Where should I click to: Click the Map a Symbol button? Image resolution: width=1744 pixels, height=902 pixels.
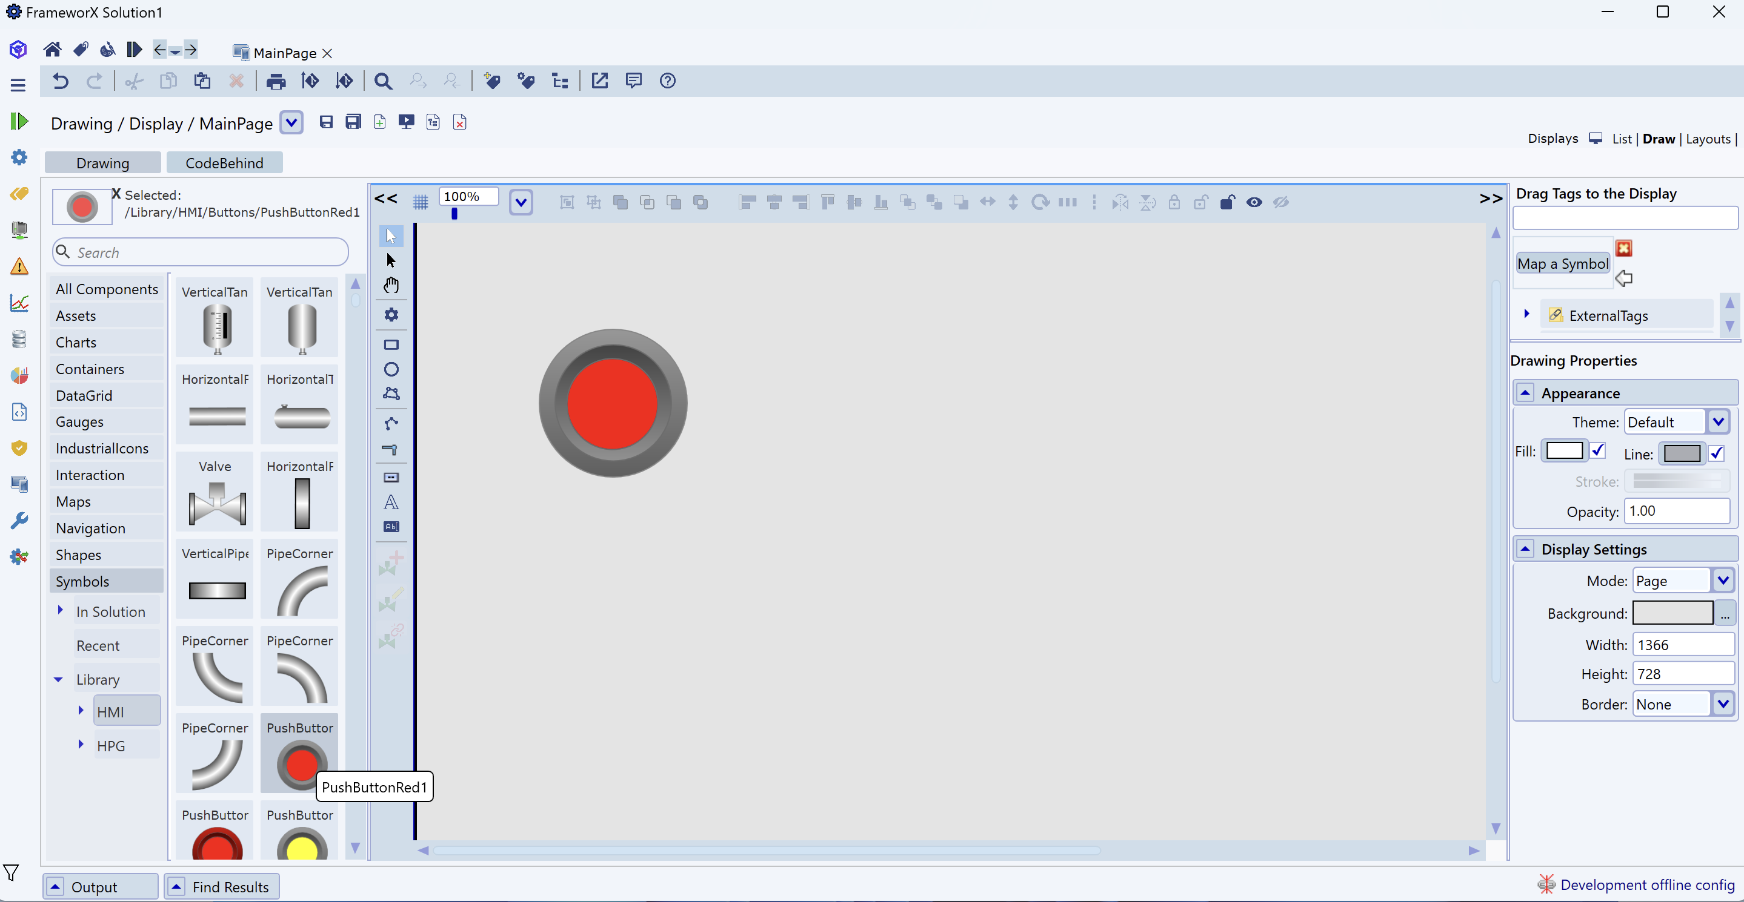coord(1563,264)
